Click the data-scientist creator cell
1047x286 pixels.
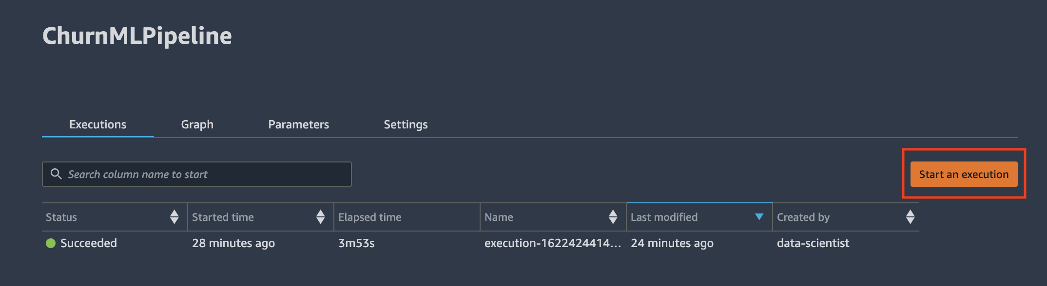[813, 243]
